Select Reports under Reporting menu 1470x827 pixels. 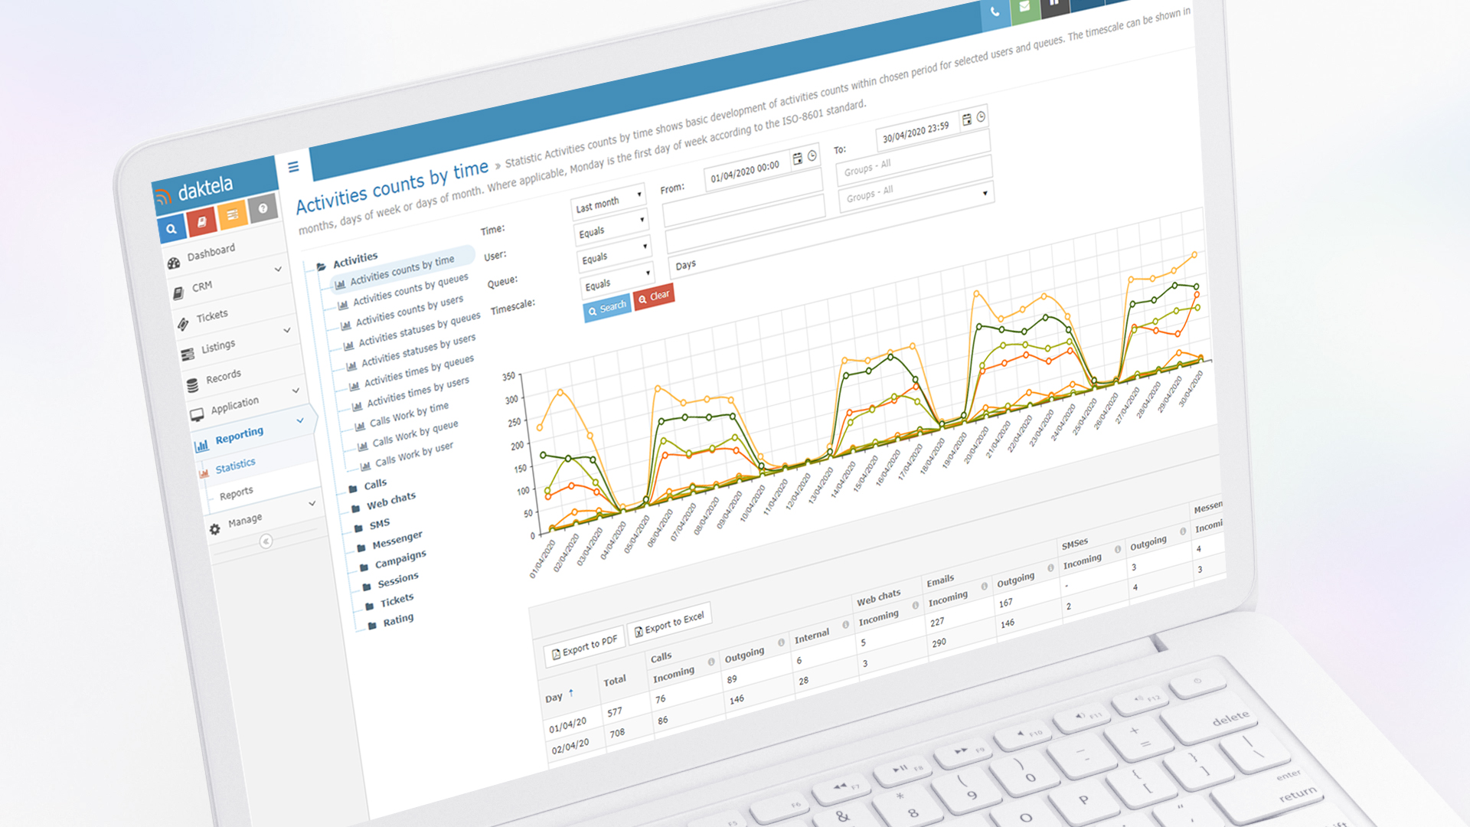(236, 493)
